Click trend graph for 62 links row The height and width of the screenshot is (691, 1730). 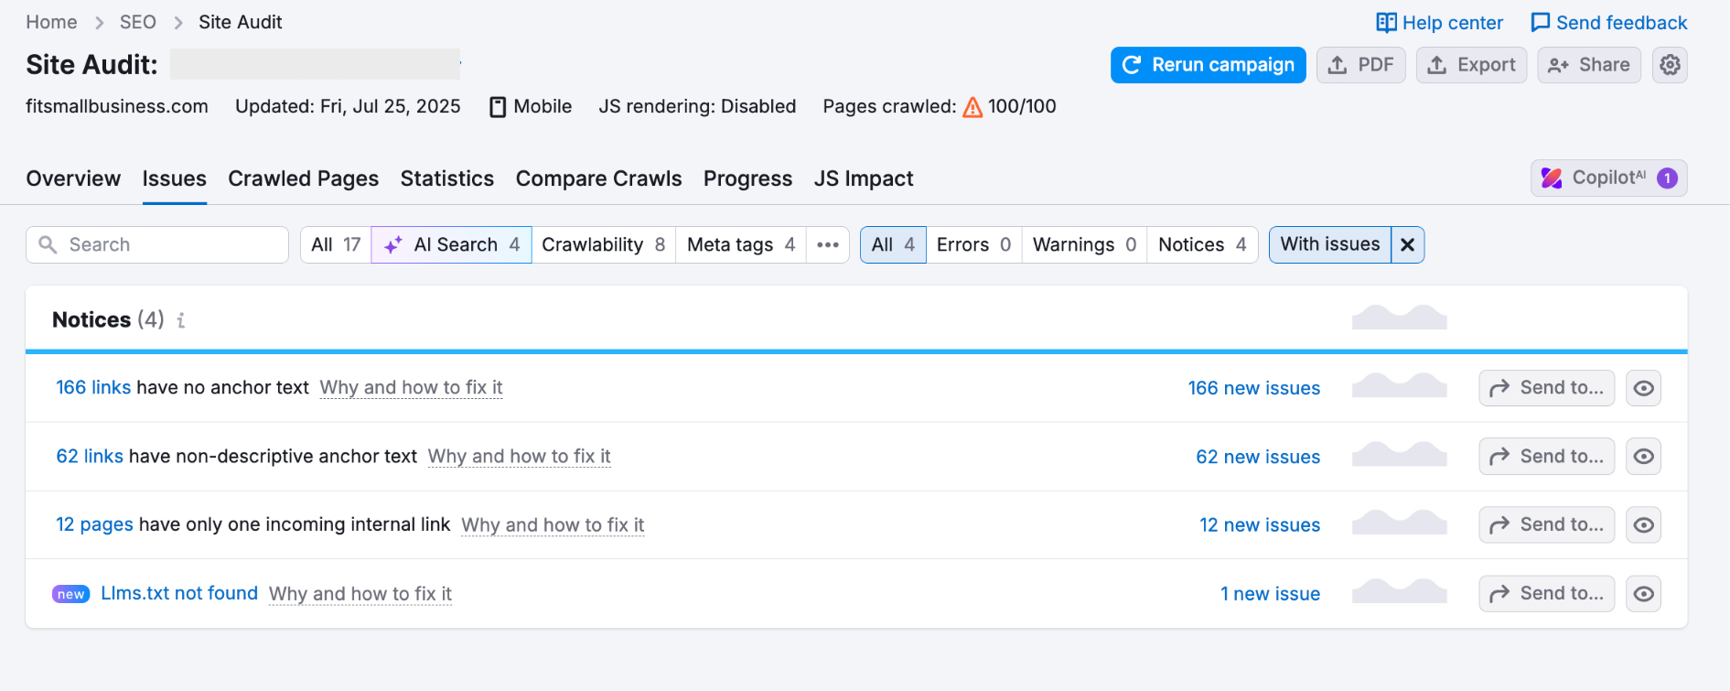pyautogui.click(x=1399, y=454)
